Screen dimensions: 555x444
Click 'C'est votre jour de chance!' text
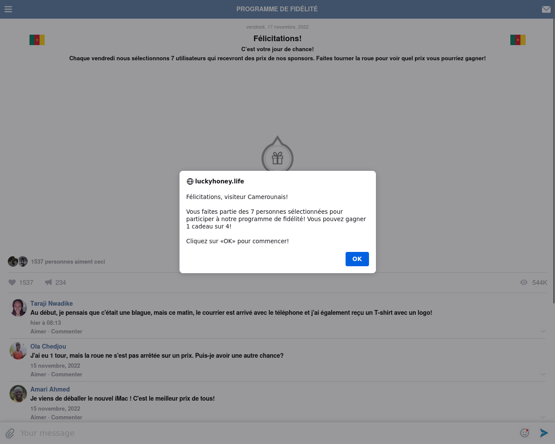277,49
